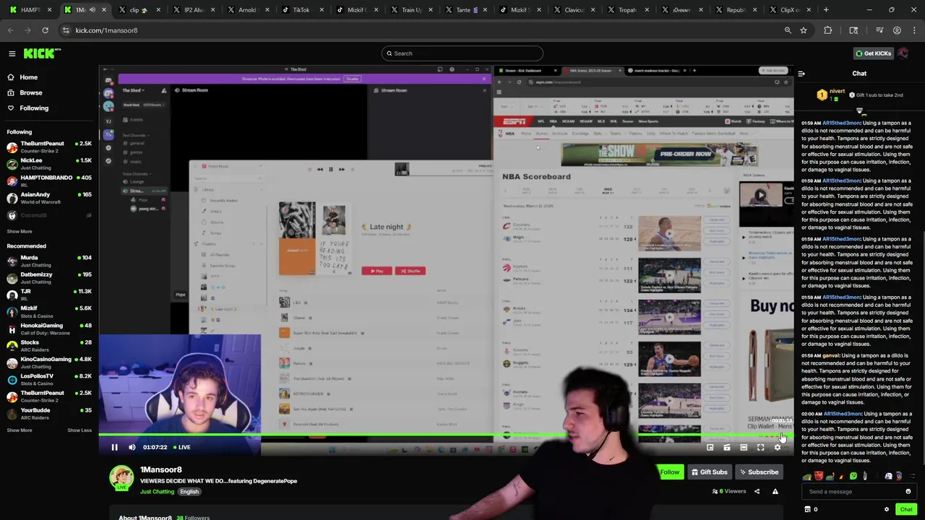Click the share stream icon
This screenshot has height=520, width=925.
point(757,492)
